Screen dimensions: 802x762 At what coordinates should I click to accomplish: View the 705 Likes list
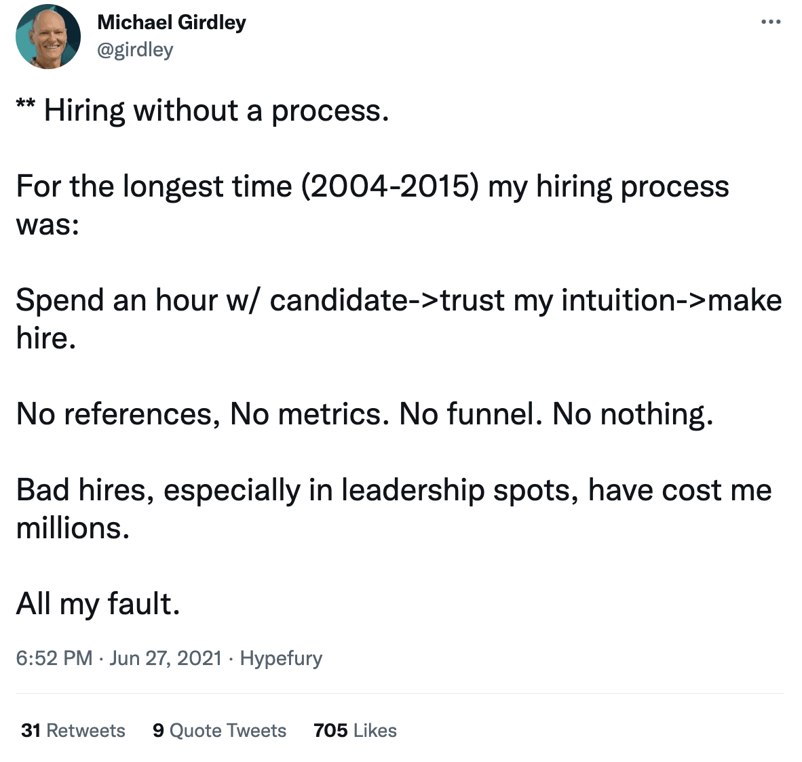[355, 730]
